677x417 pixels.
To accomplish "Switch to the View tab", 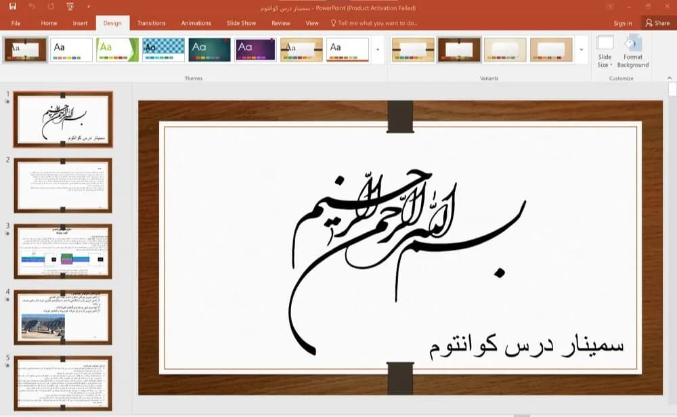I will [311, 23].
